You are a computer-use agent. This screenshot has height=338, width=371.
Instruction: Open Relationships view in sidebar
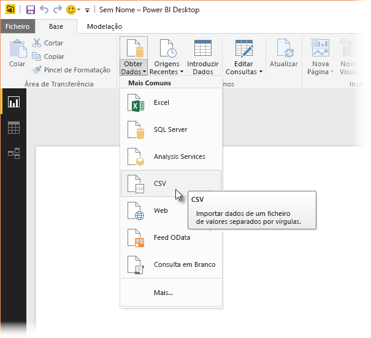pos(13,153)
